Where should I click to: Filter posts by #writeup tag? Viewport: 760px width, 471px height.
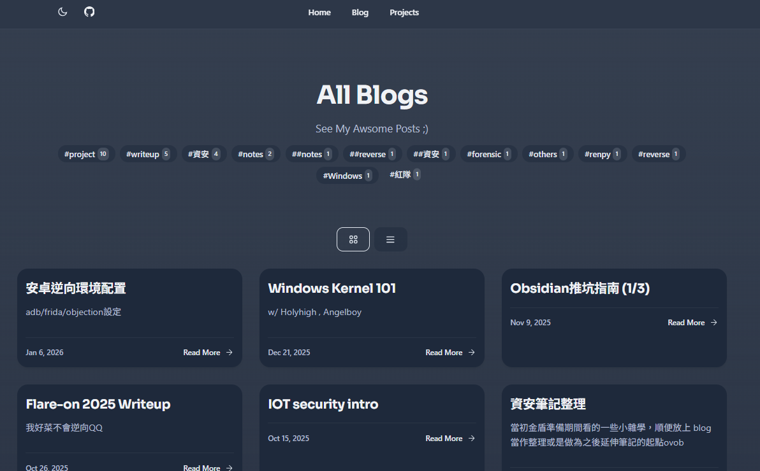[148, 154]
